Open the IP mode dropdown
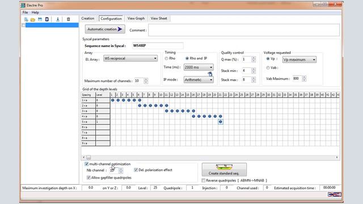The image size is (363, 204). click(199, 80)
